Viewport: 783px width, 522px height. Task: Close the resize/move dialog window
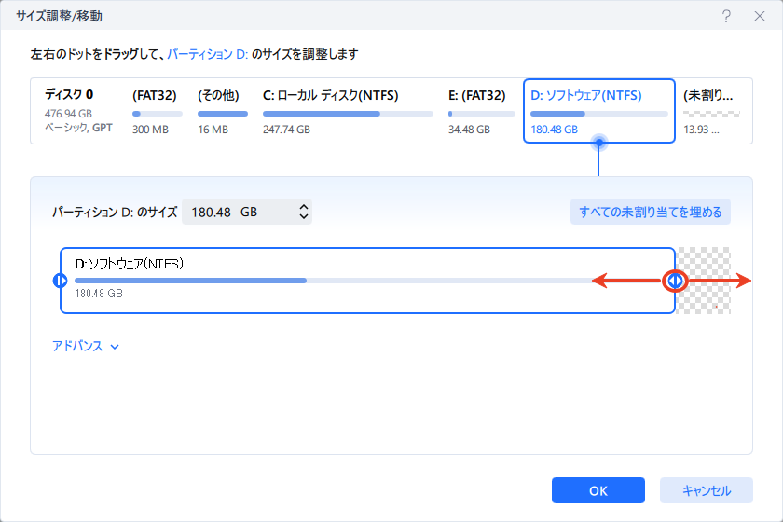(759, 16)
